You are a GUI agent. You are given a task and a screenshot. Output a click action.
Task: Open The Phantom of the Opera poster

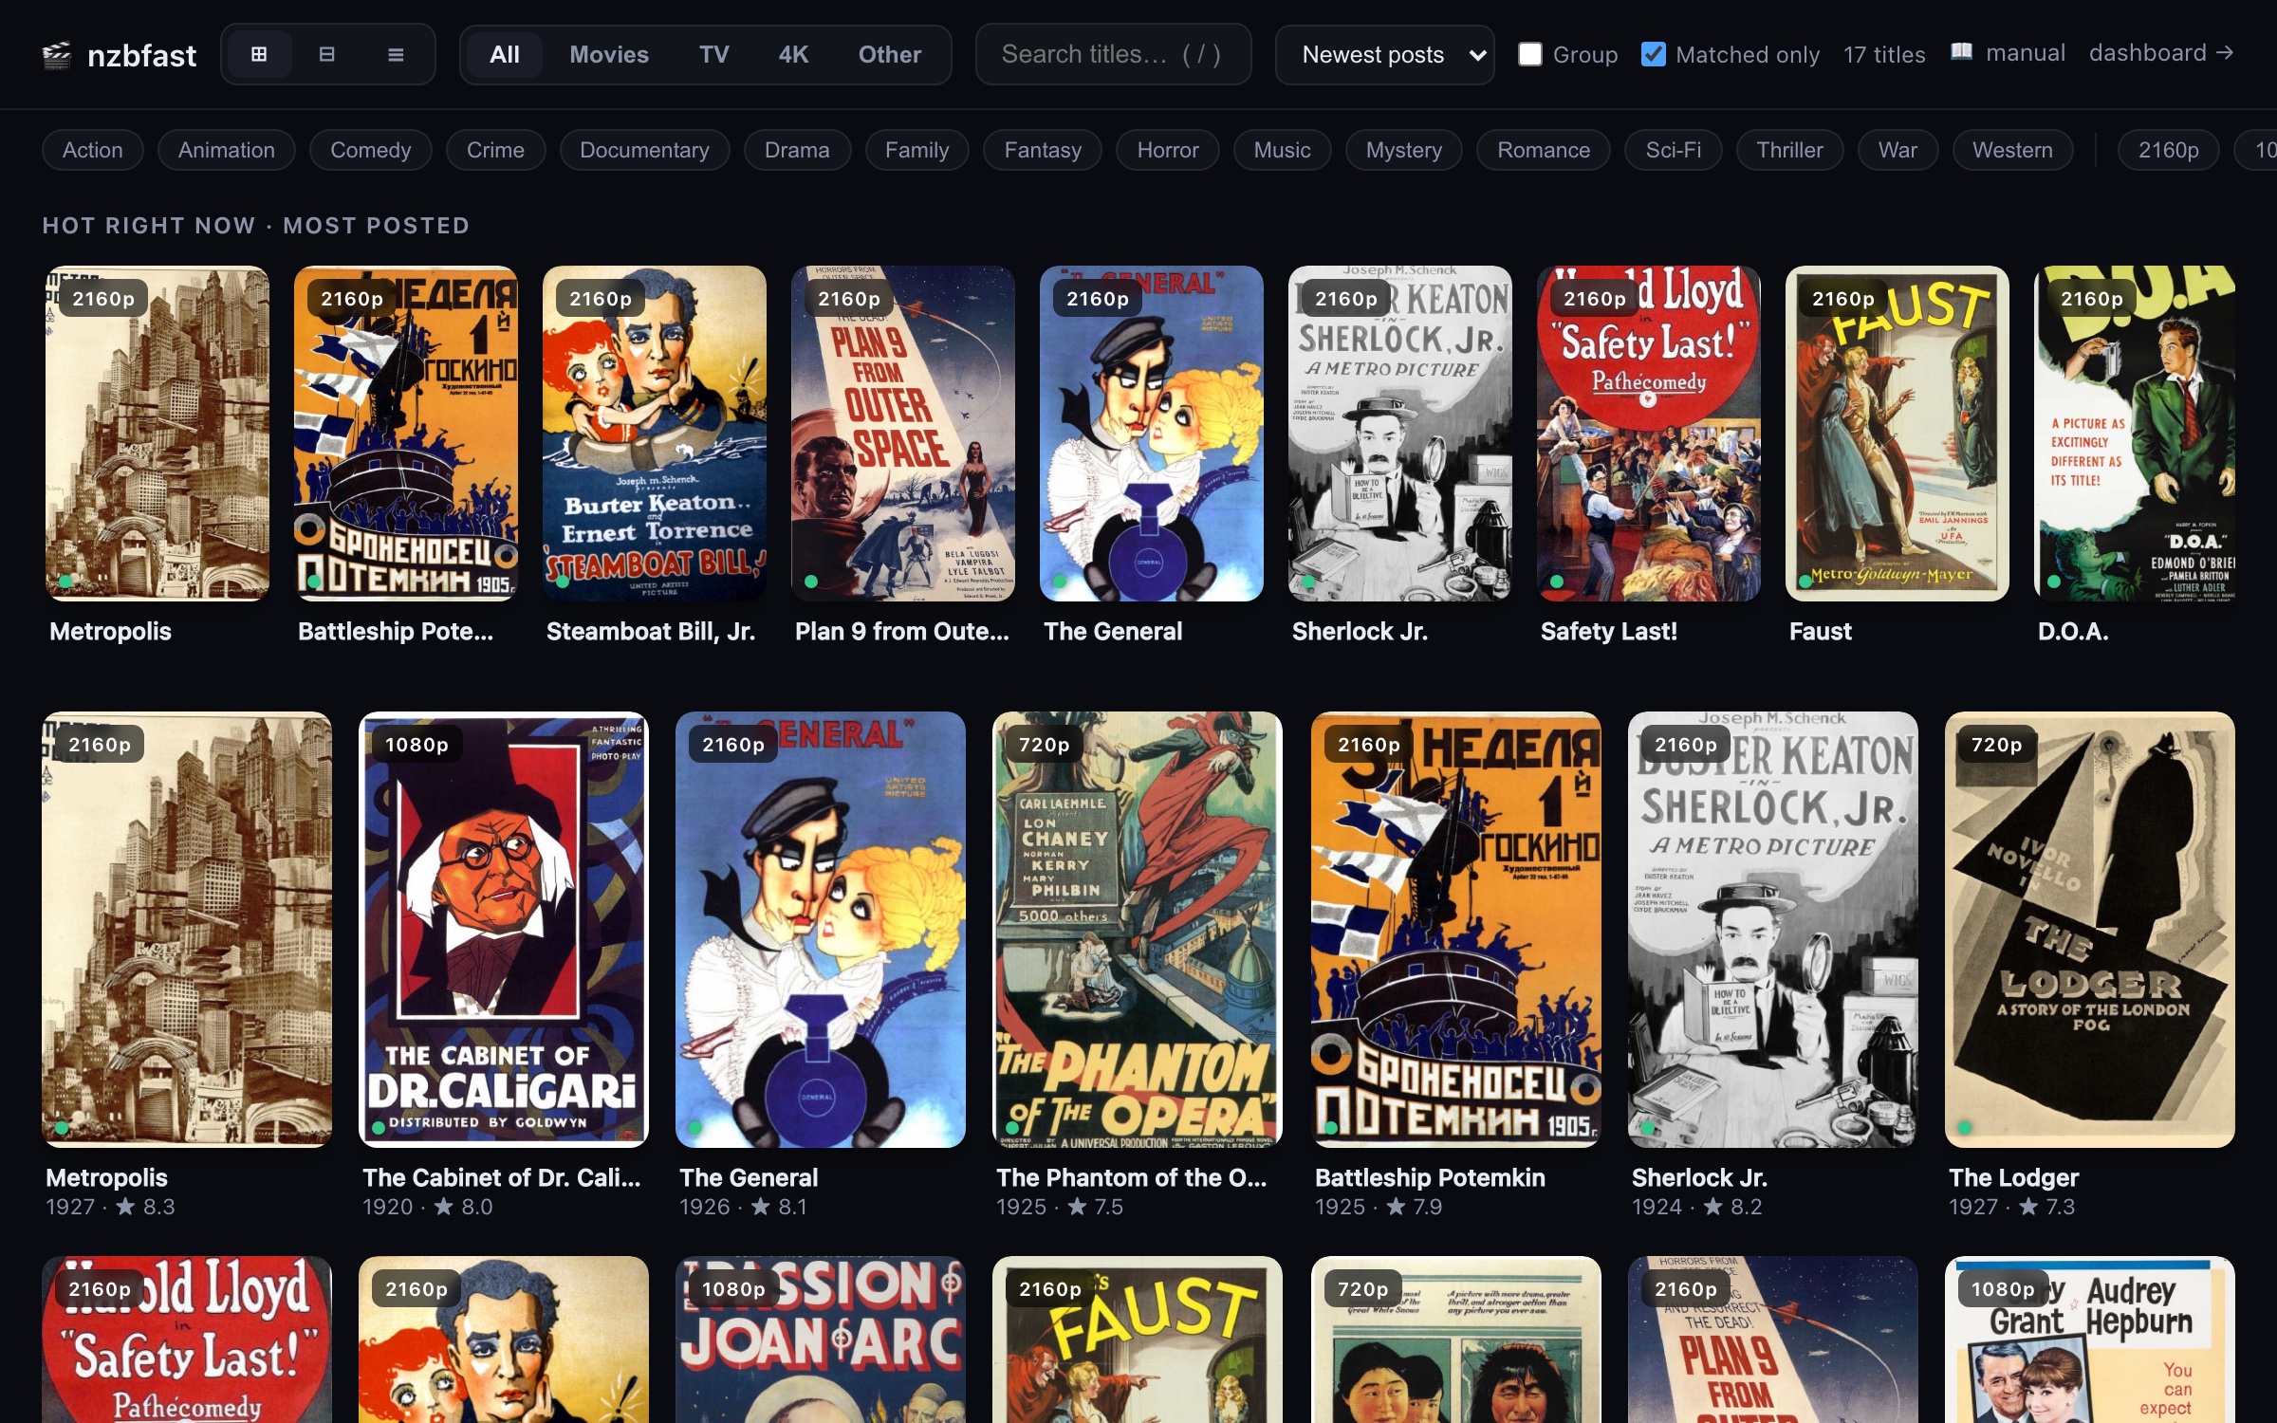point(1138,930)
